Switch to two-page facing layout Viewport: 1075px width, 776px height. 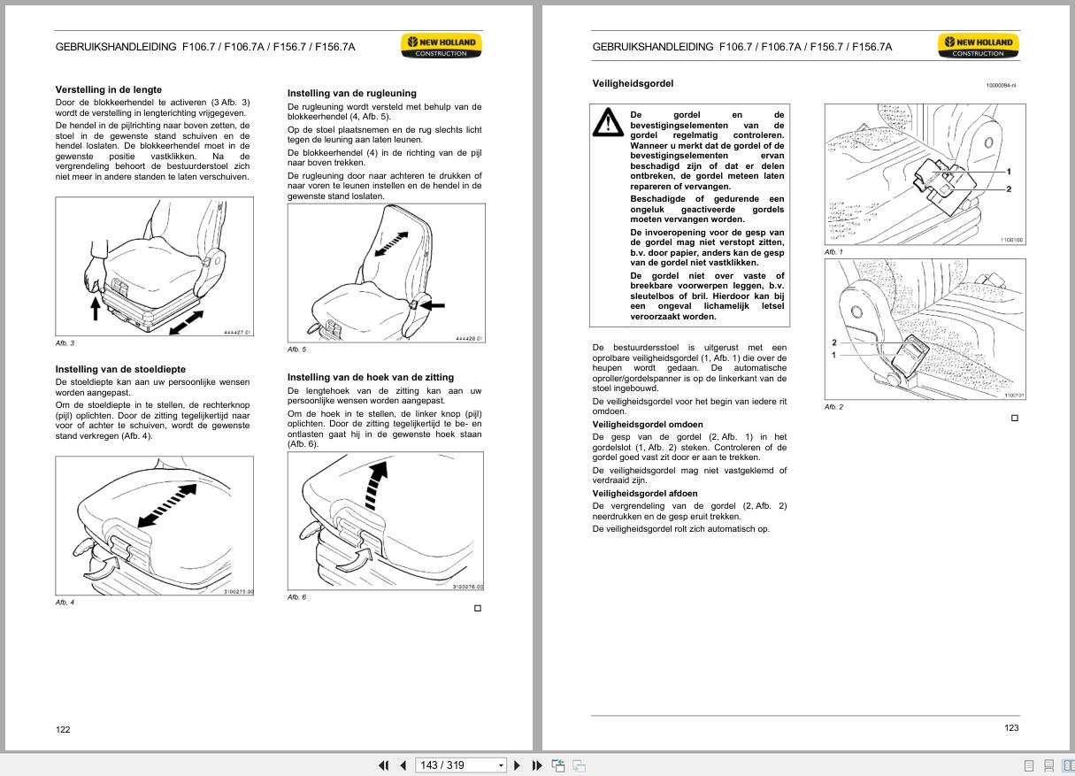click(x=1067, y=765)
